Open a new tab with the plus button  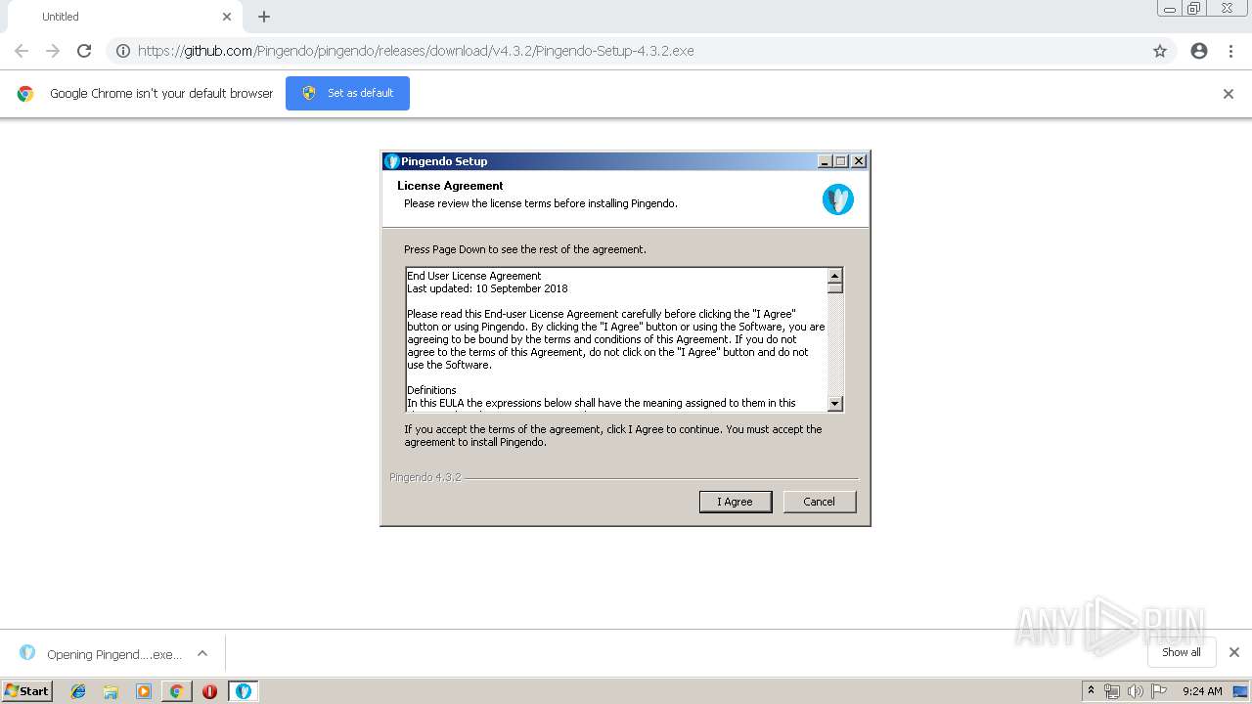coord(264,17)
